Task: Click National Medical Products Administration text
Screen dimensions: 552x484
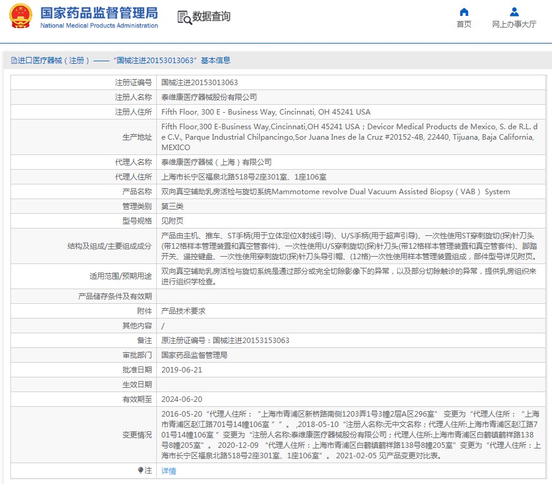Action: click(99, 25)
